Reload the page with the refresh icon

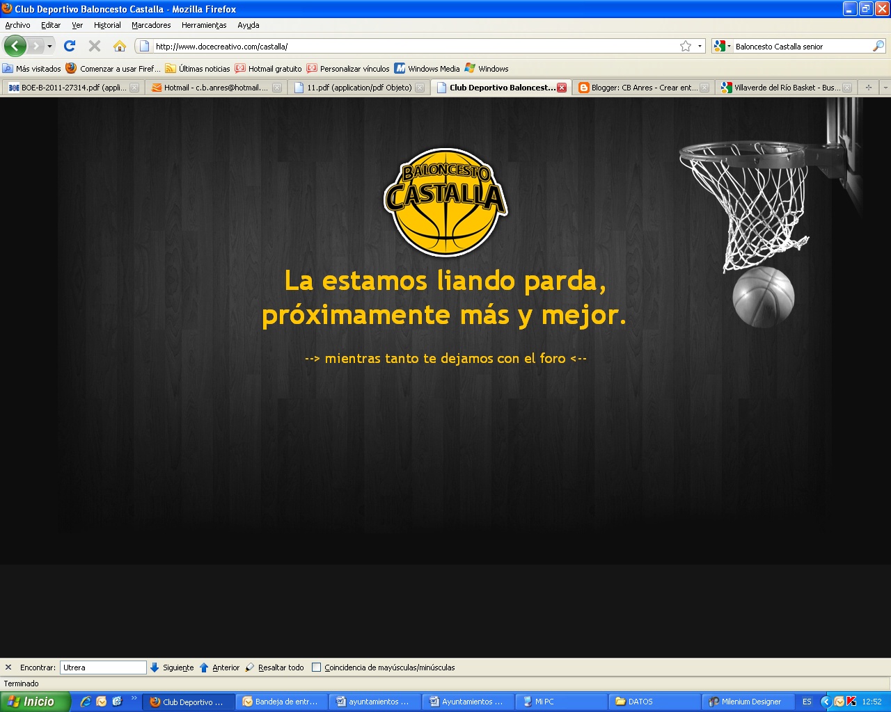pyautogui.click(x=70, y=46)
